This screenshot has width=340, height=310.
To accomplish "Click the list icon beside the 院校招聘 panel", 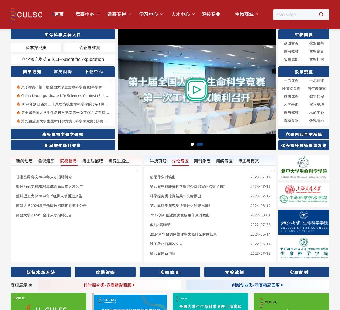I will coord(139,169).
